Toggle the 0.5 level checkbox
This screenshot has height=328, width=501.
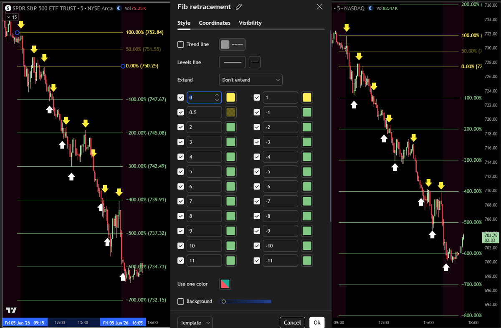(x=180, y=112)
